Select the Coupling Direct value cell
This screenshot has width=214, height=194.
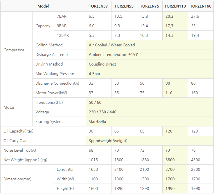pos(102,64)
